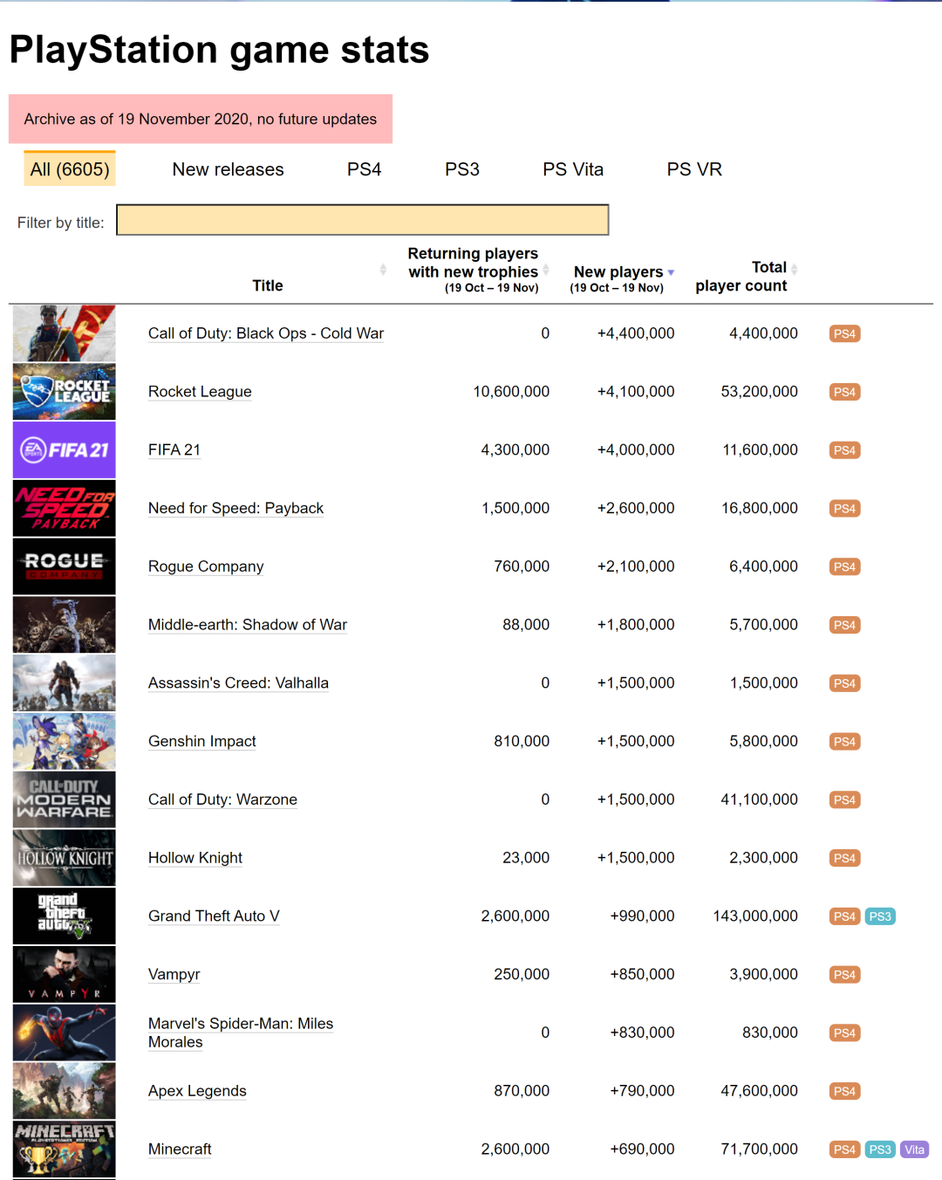Open the Call of Duty: Black Ops - Cold War thumbnail
Screen dimensions: 942x1180
click(65, 333)
